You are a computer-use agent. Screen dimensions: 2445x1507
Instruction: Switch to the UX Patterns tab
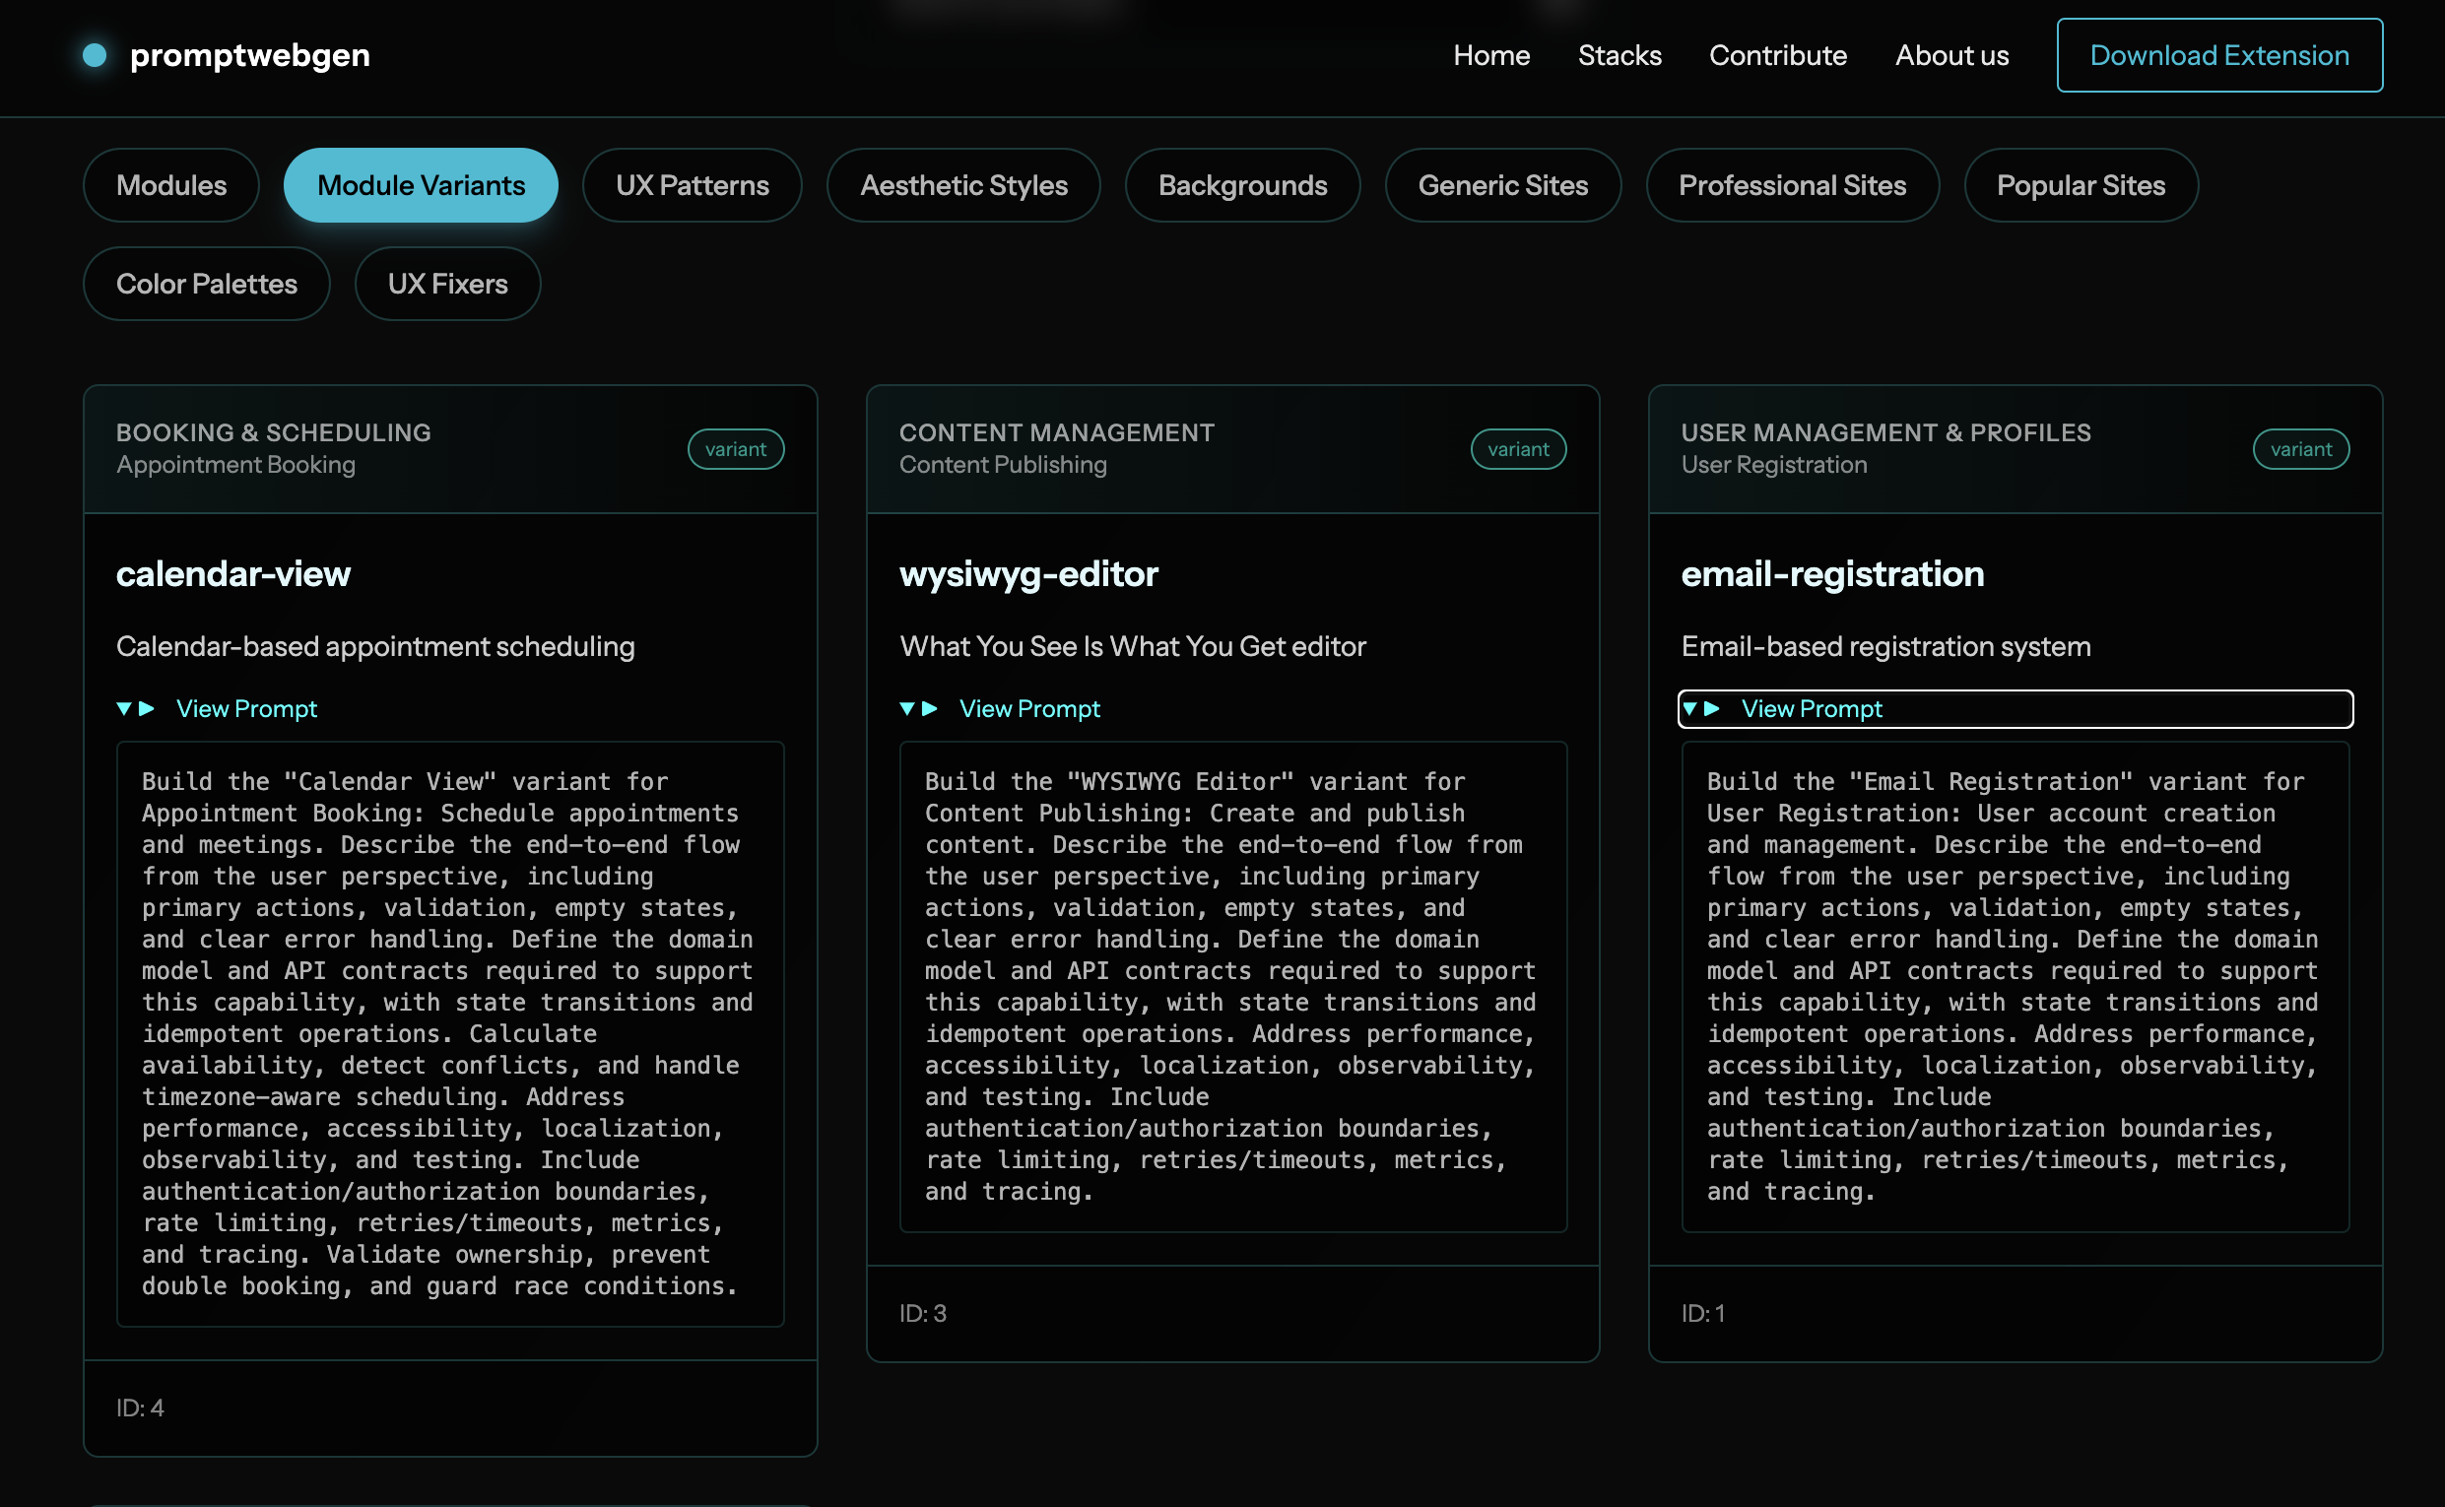(692, 185)
